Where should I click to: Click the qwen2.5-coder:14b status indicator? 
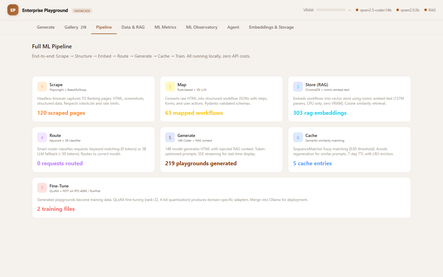point(373,10)
